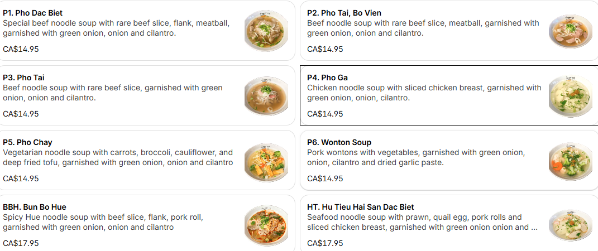This screenshot has width=598, height=251.
Task: Open the P6. Wonton Soup item title
Action: pos(339,142)
